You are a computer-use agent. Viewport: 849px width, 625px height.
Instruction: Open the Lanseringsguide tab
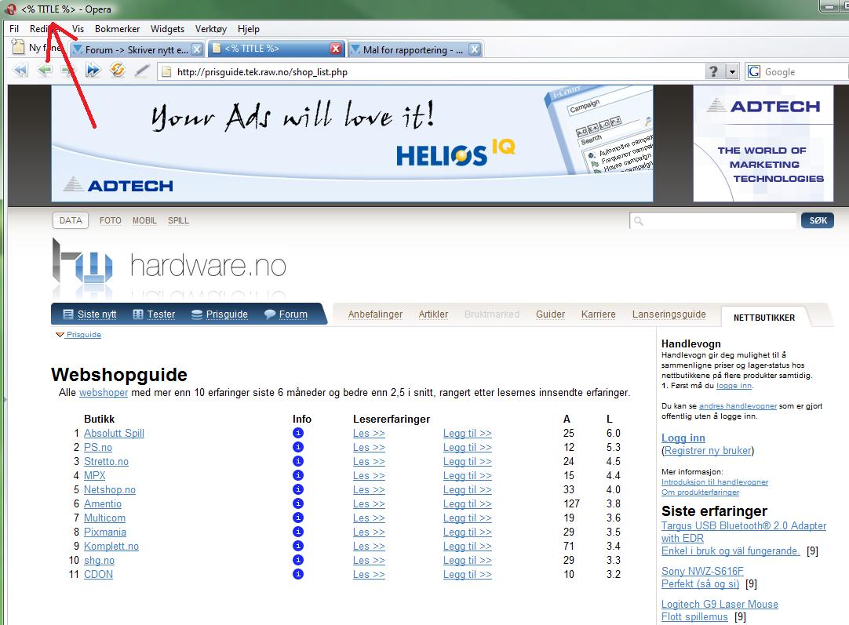669,314
